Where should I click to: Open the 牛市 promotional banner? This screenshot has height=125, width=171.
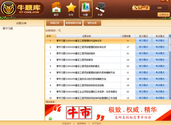click(x=108, y=113)
